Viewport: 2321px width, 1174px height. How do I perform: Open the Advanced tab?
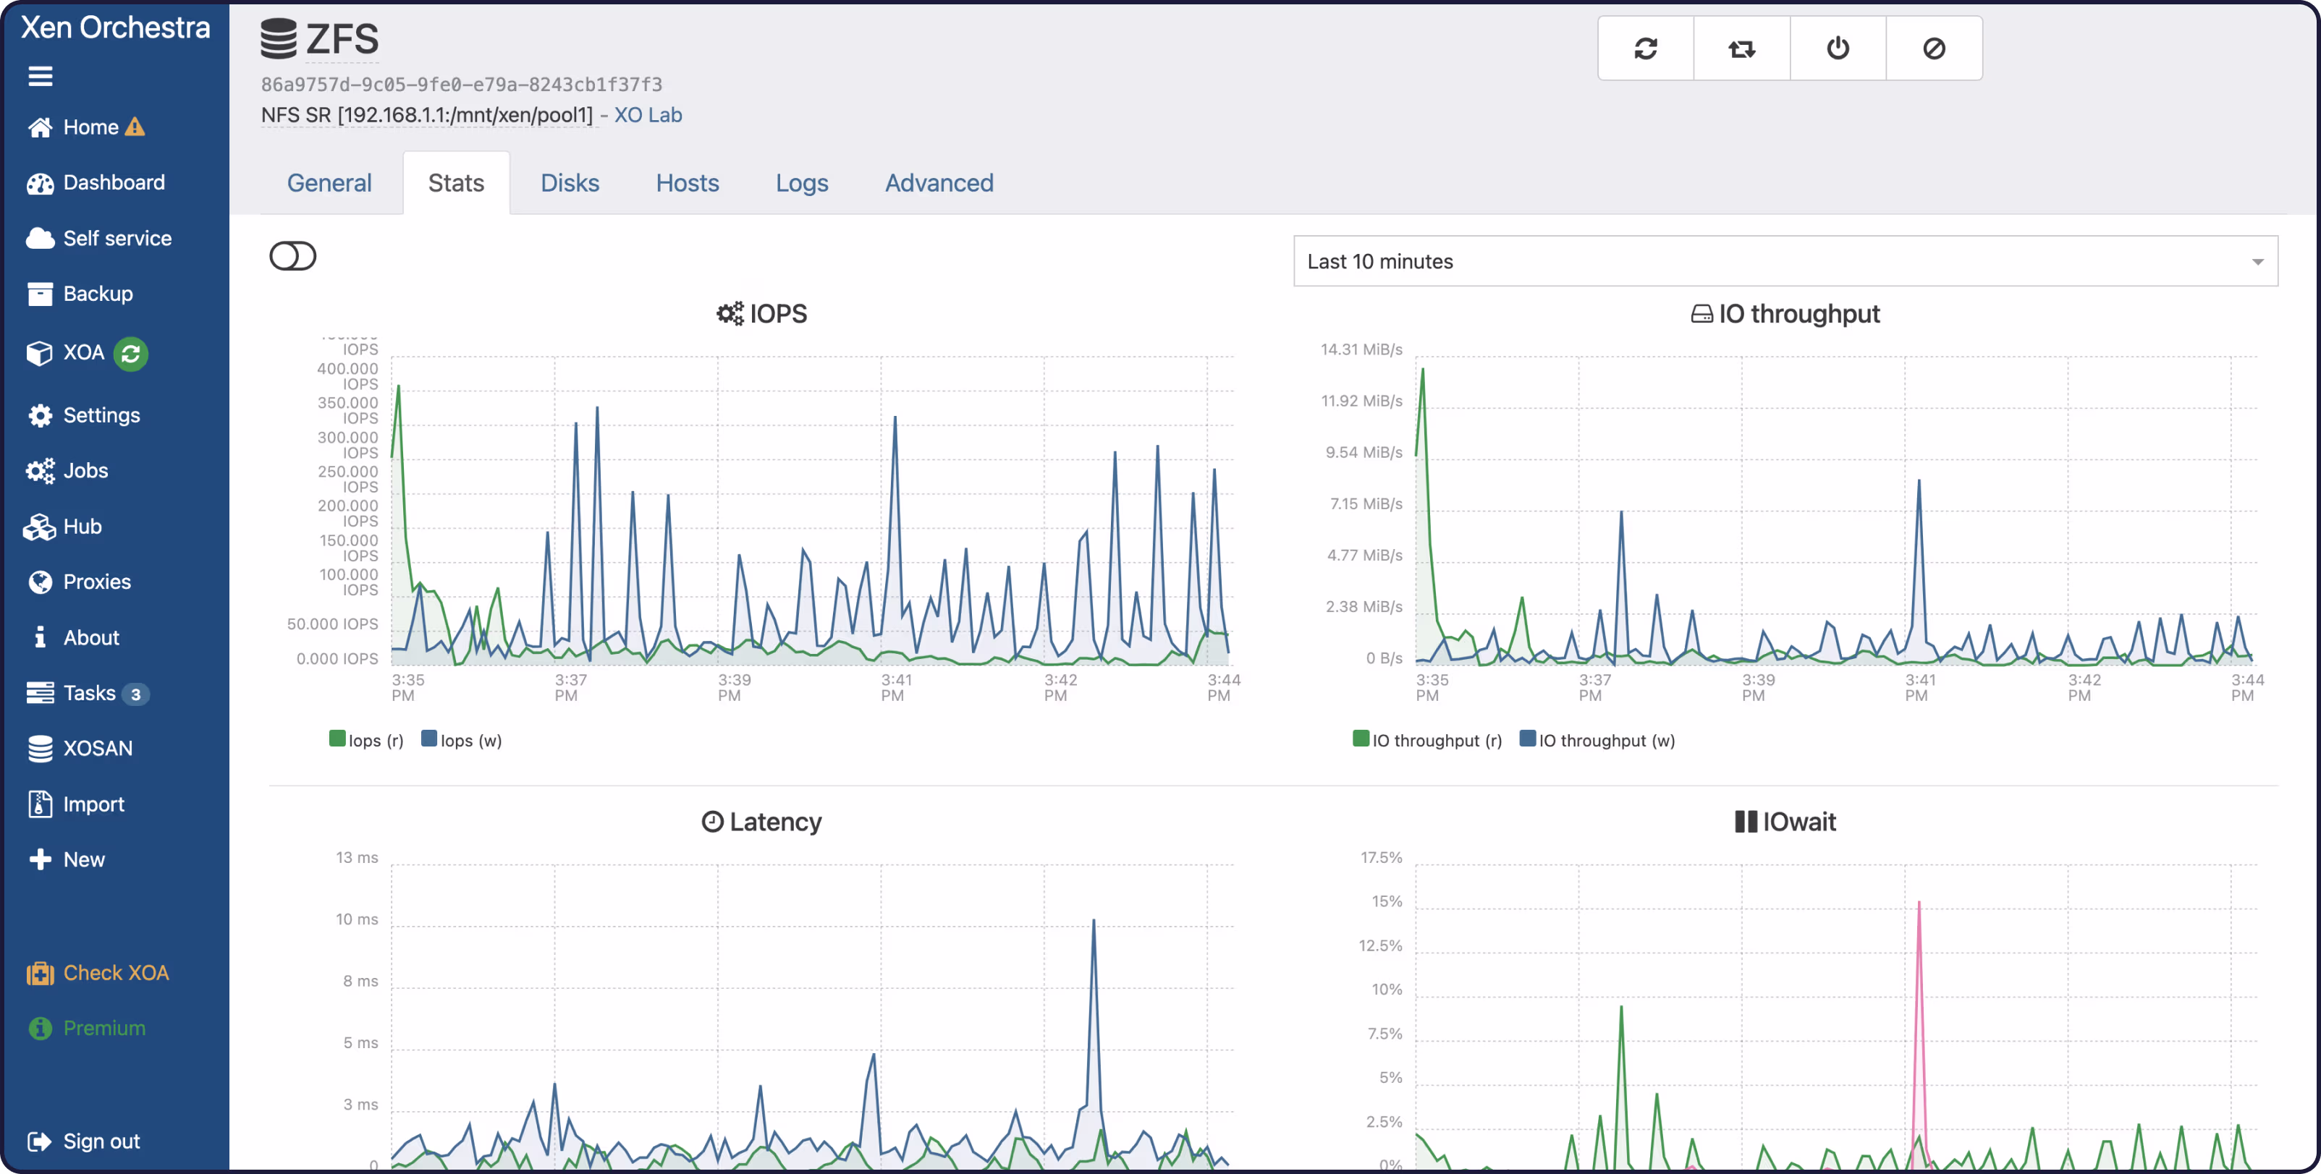click(938, 183)
